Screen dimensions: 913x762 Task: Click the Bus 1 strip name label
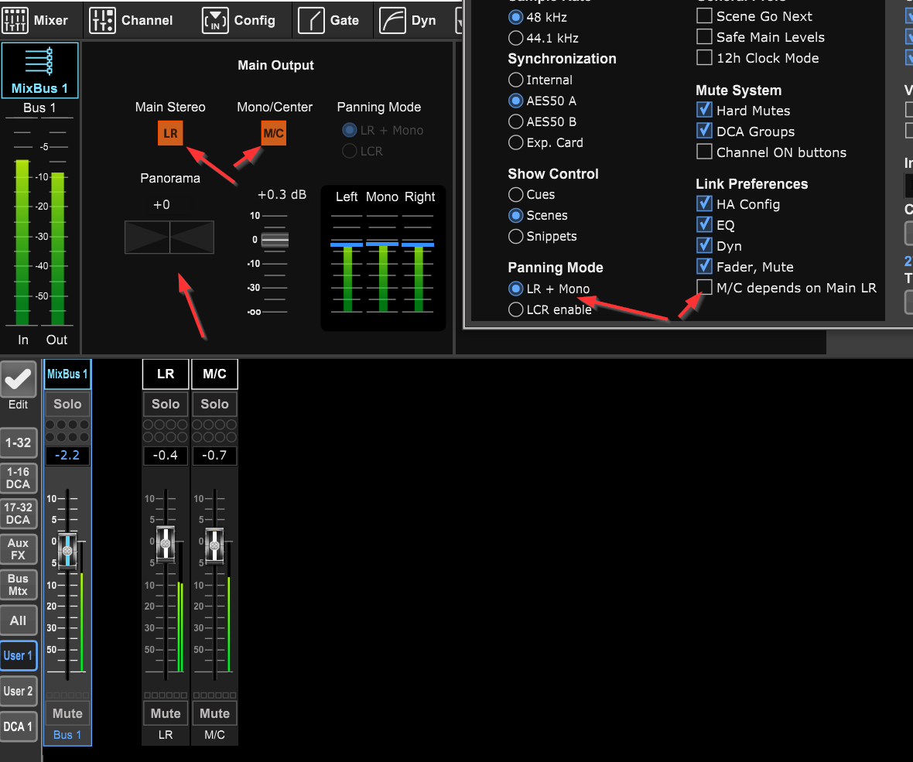pos(67,735)
